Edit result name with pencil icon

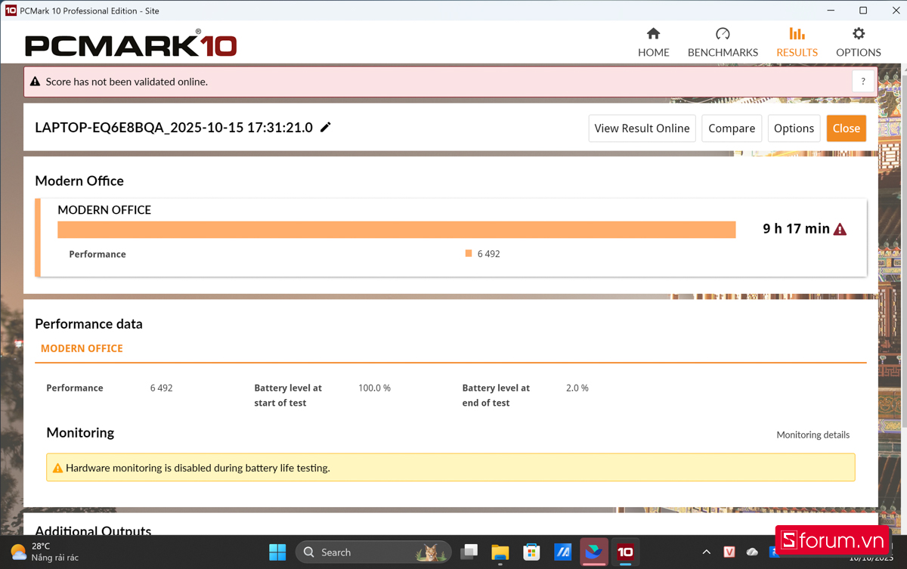(326, 127)
